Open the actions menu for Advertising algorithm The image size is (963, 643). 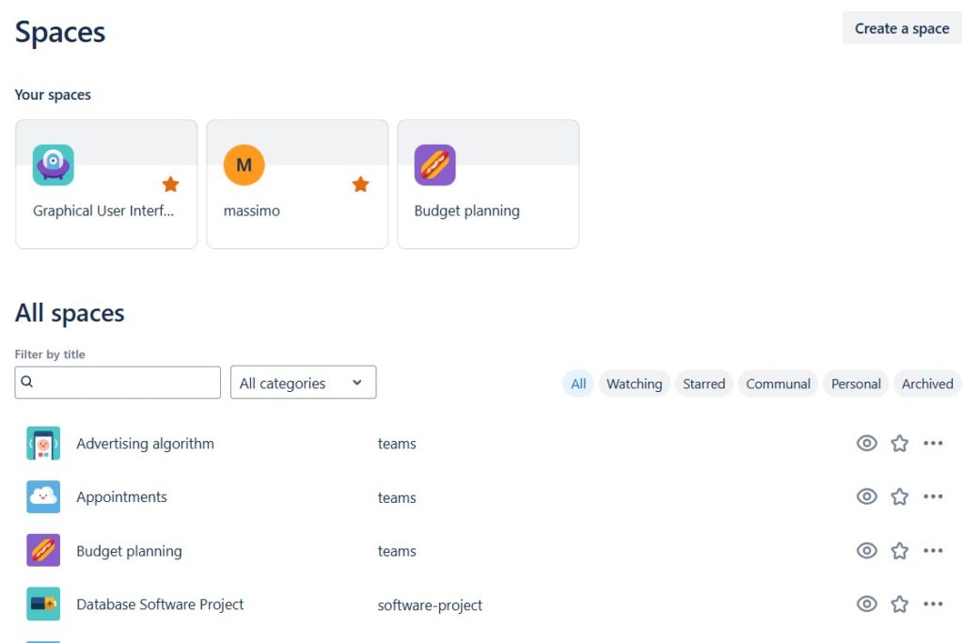(x=933, y=443)
